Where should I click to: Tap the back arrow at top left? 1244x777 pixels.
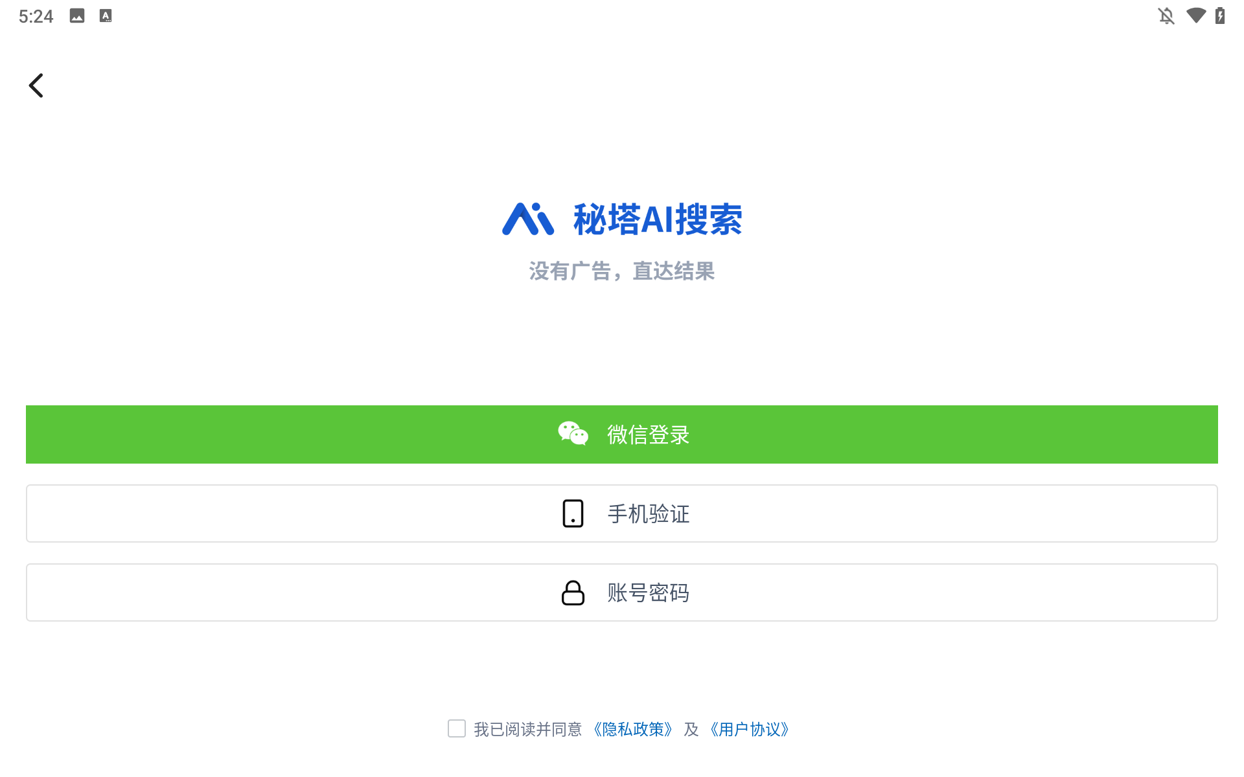click(36, 85)
